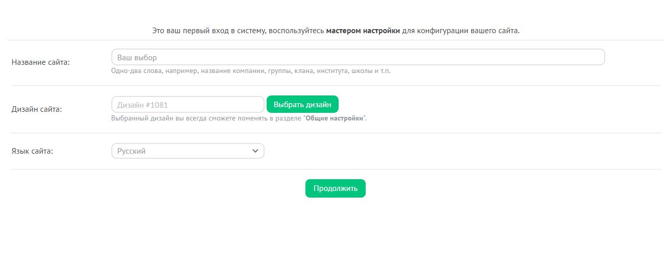This screenshot has width=666, height=266.
Task: Click the bold 'мастером настройки' text
Action: (x=363, y=31)
